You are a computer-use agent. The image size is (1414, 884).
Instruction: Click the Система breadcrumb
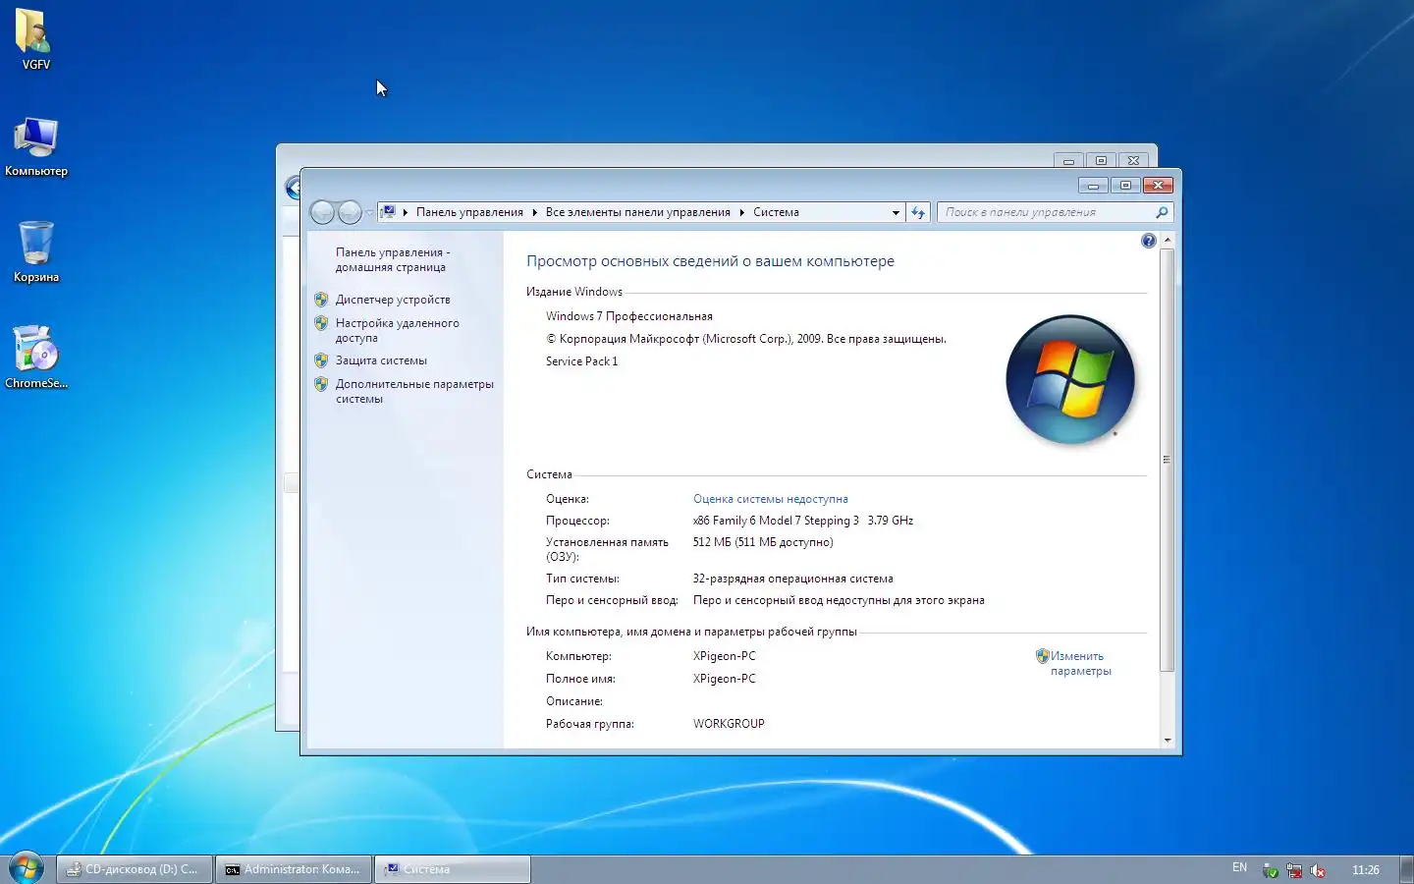(776, 212)
